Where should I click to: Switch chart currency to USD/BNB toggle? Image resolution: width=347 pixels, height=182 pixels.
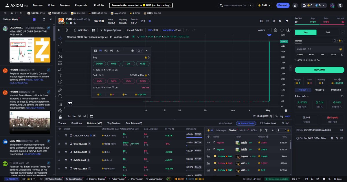pos(153,30)
